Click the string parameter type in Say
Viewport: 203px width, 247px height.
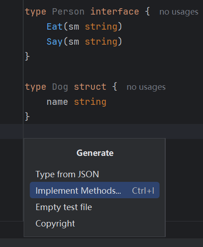point(101,42)
